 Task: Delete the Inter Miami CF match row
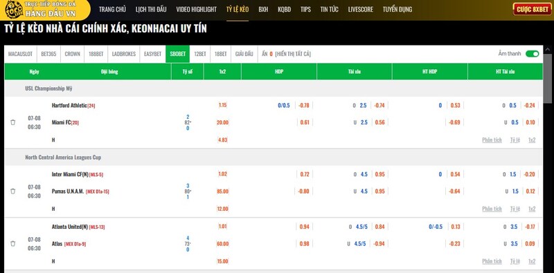[13, 191]
